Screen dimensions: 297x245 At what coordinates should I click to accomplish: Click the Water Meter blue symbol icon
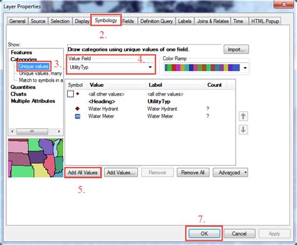78,116
